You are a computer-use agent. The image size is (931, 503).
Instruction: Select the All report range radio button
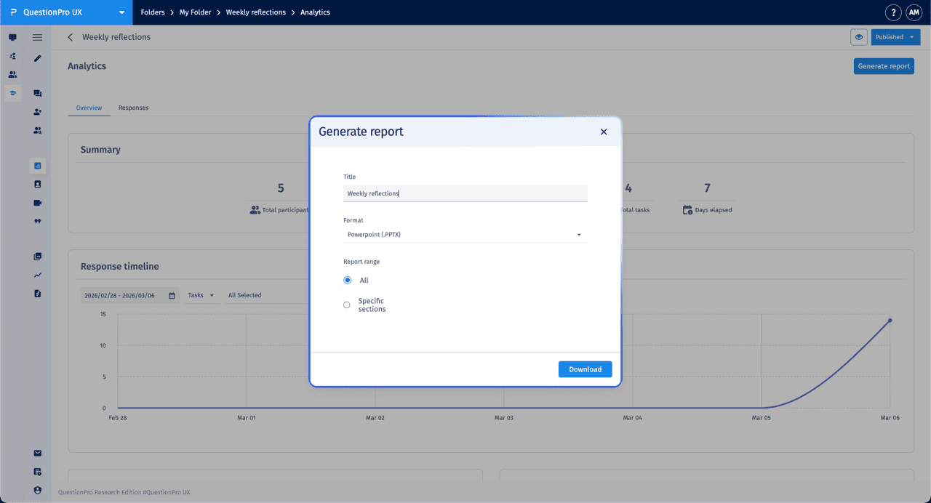[x=347, y=280]
